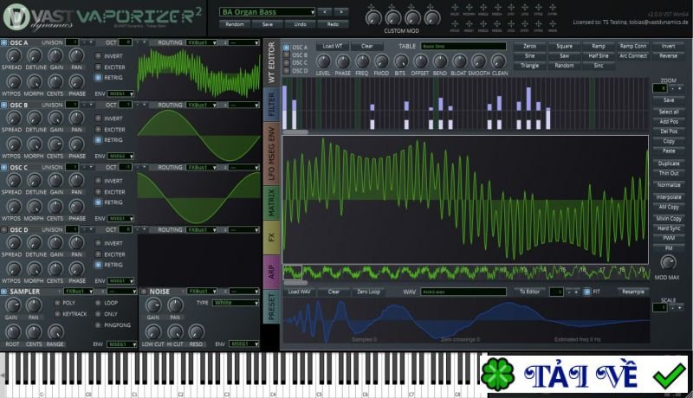Image resolution: width=693 pixels, height=398 pixels.
Task: Switch to the ARP tab
Action: [x=271, y=273]
